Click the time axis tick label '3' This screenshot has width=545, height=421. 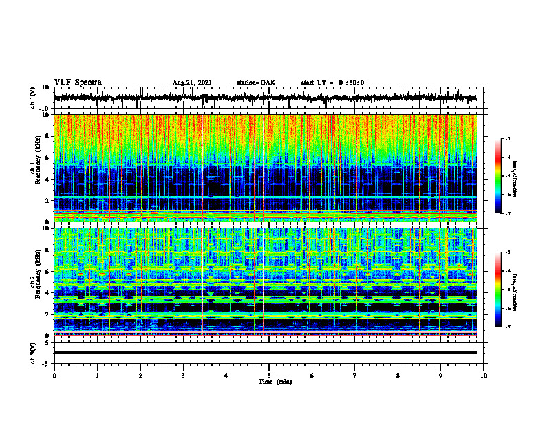point(183,376)
